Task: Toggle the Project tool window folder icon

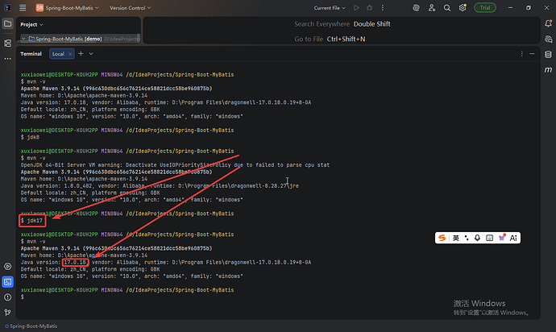Action: click(7, 23)
